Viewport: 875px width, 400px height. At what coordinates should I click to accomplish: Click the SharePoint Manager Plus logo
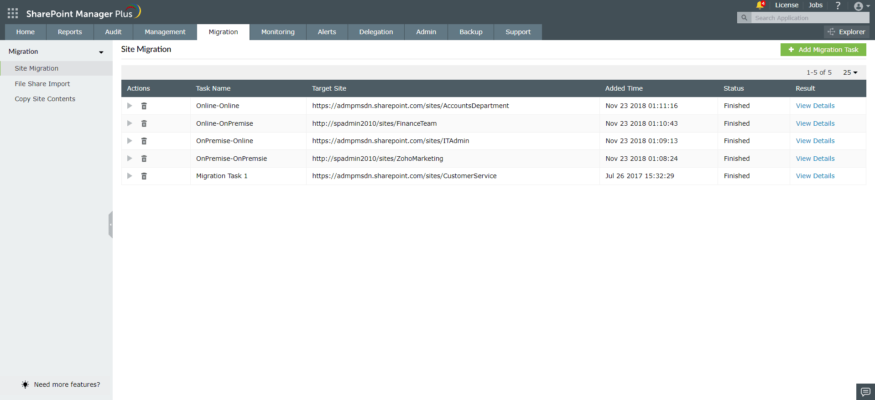click(x=83, y=12)
